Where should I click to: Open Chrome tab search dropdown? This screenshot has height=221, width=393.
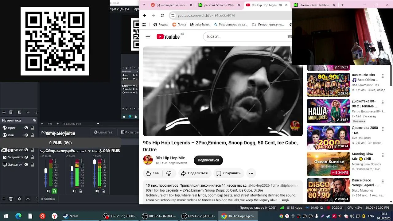[x=144, y=5]
